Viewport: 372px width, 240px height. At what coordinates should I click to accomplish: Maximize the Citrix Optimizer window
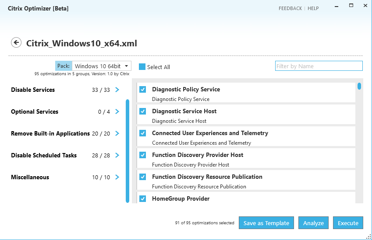pos(351,5)
